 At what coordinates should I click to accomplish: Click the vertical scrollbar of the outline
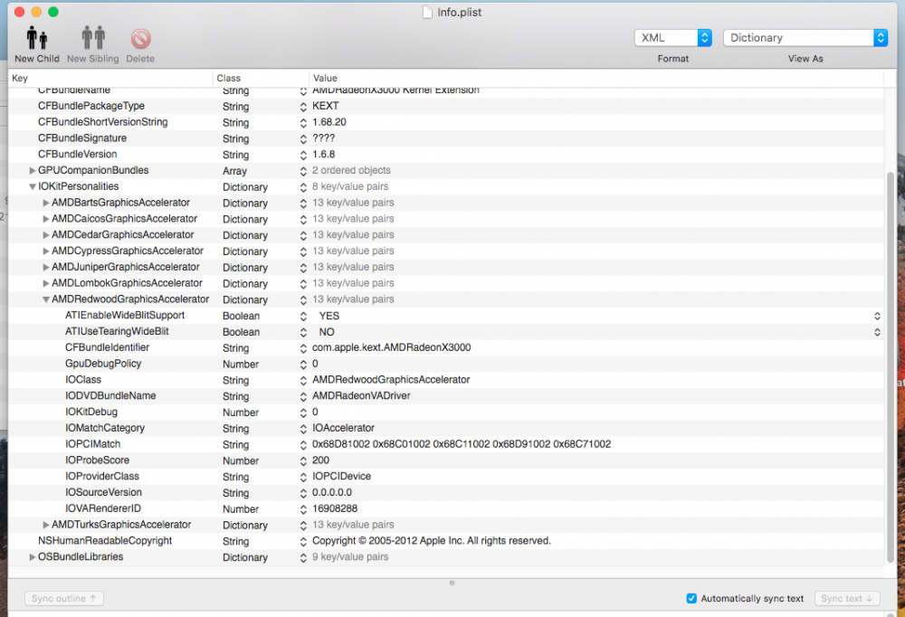[x=890, y=366]
